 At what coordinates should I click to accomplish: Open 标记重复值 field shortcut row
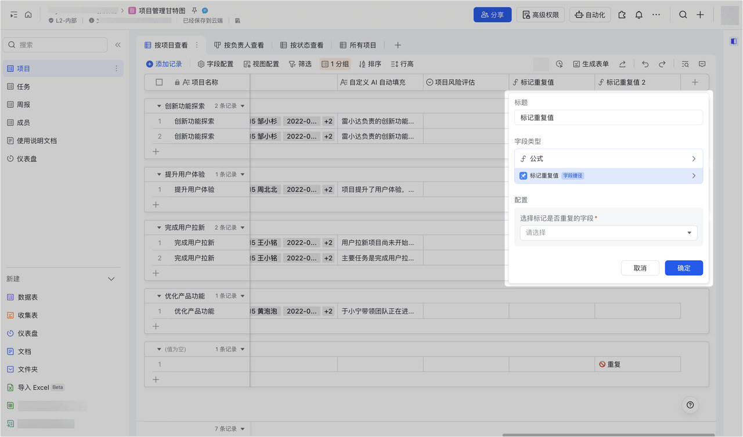point(608,176)
